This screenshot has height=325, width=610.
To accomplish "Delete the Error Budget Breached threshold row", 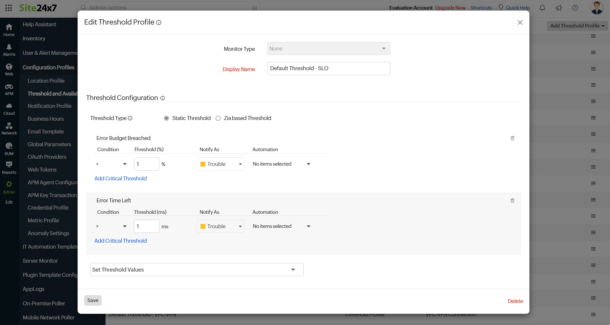I will [x=512, y=138].
